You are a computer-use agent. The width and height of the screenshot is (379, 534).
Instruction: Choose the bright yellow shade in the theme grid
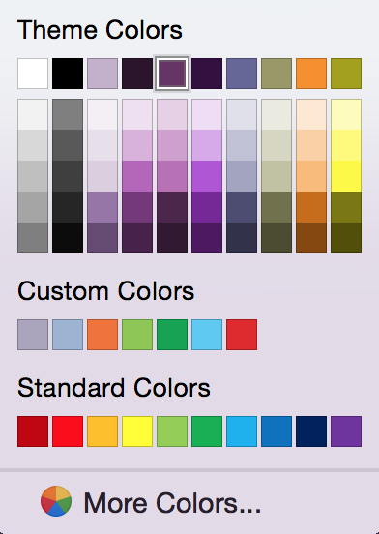pyautogui.click(x=346, y=176)
